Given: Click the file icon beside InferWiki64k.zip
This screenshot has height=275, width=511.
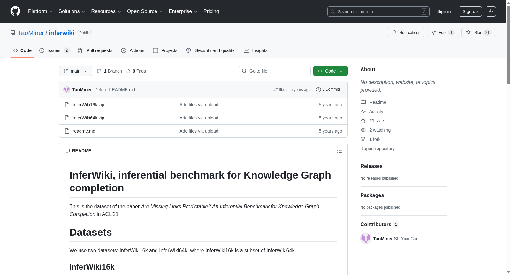Looking at the screenshot, I should coord(67,118).
